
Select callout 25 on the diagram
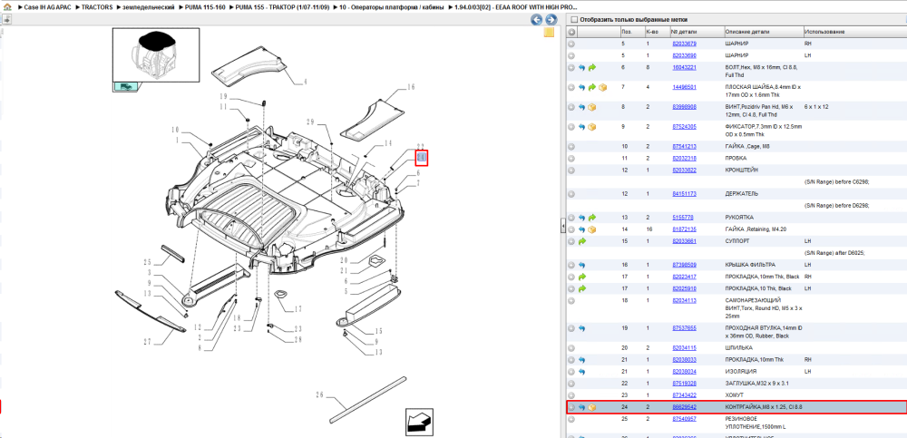148,261
